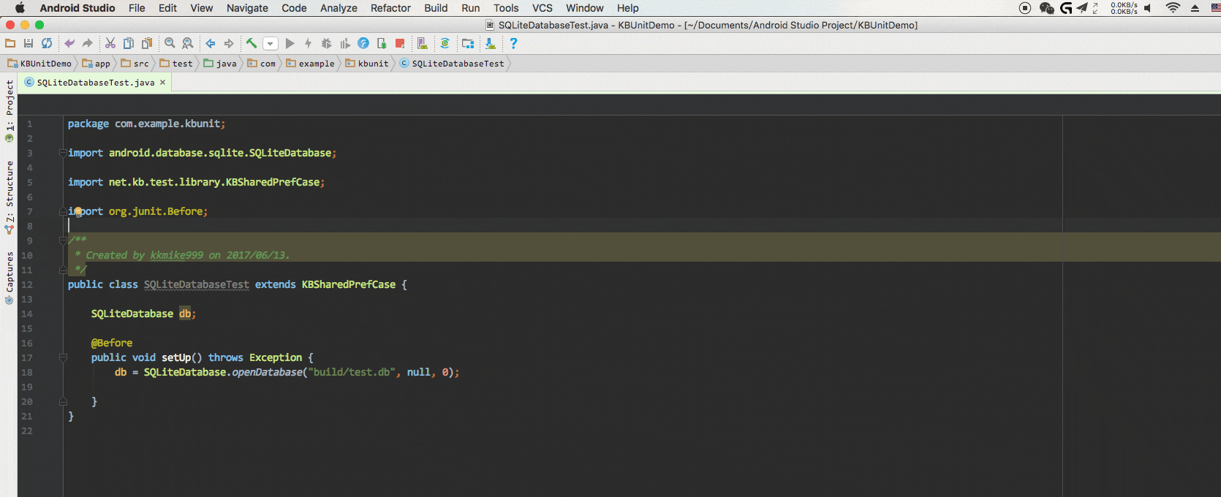This screenshot has width=1221, height=497.
Task: Open the File menu
Action: click(137, 8)
